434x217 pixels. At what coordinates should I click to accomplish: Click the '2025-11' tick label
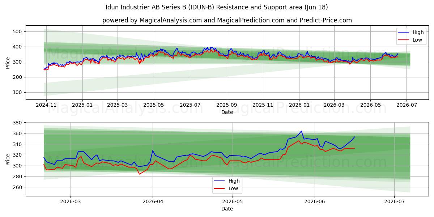pyautogui.click(x=263, y=105)
